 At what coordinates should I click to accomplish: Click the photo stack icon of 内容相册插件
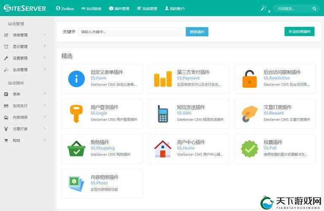(76, 184)
